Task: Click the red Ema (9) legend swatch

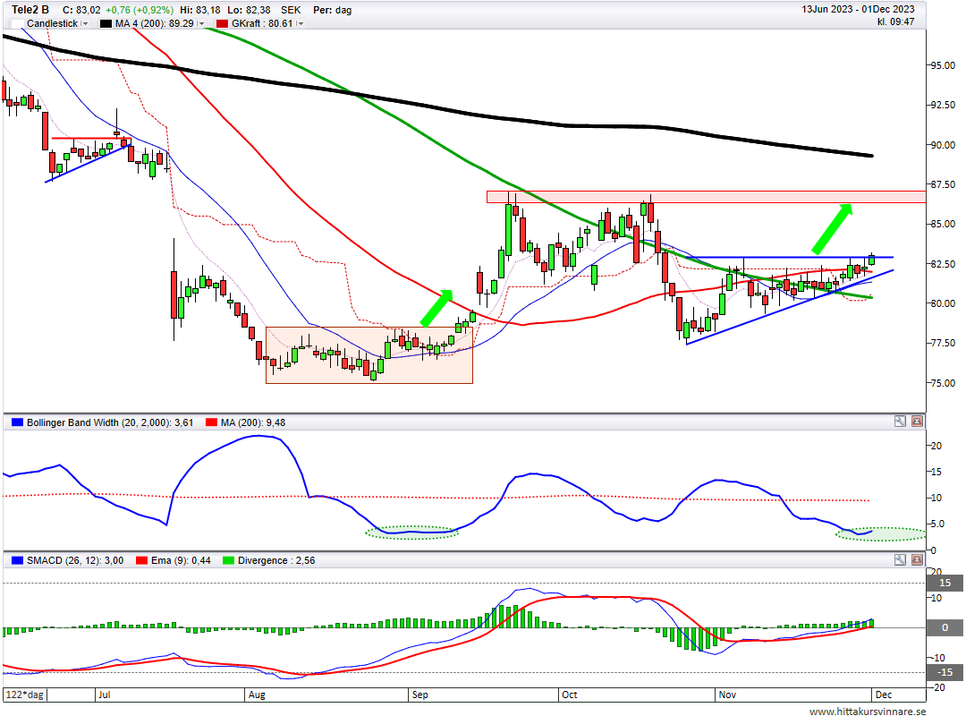Action: [x=141, y=560]
